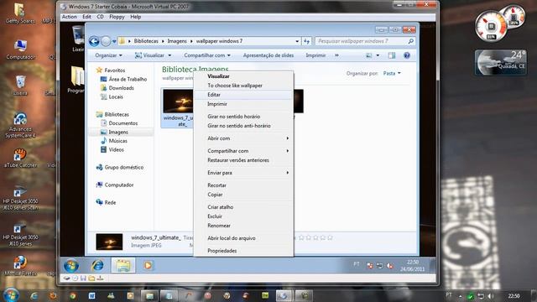Click the host Windows Start orb
Viewport: 537px width, 302px height.
click(x=11, y=295)
